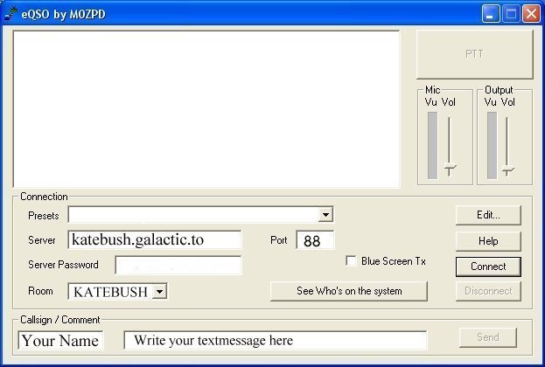This screenshot has height=367, width=545.
Task: Click the callsign field showing Your Name
Action: point(60,341)
